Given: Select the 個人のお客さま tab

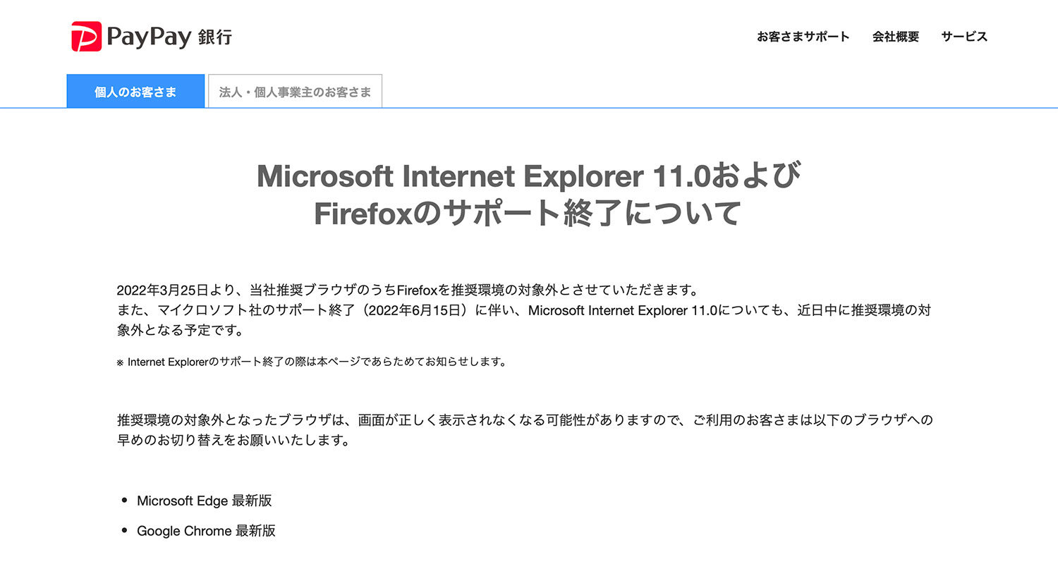Looking at the screenshot, I should point(135,92).
